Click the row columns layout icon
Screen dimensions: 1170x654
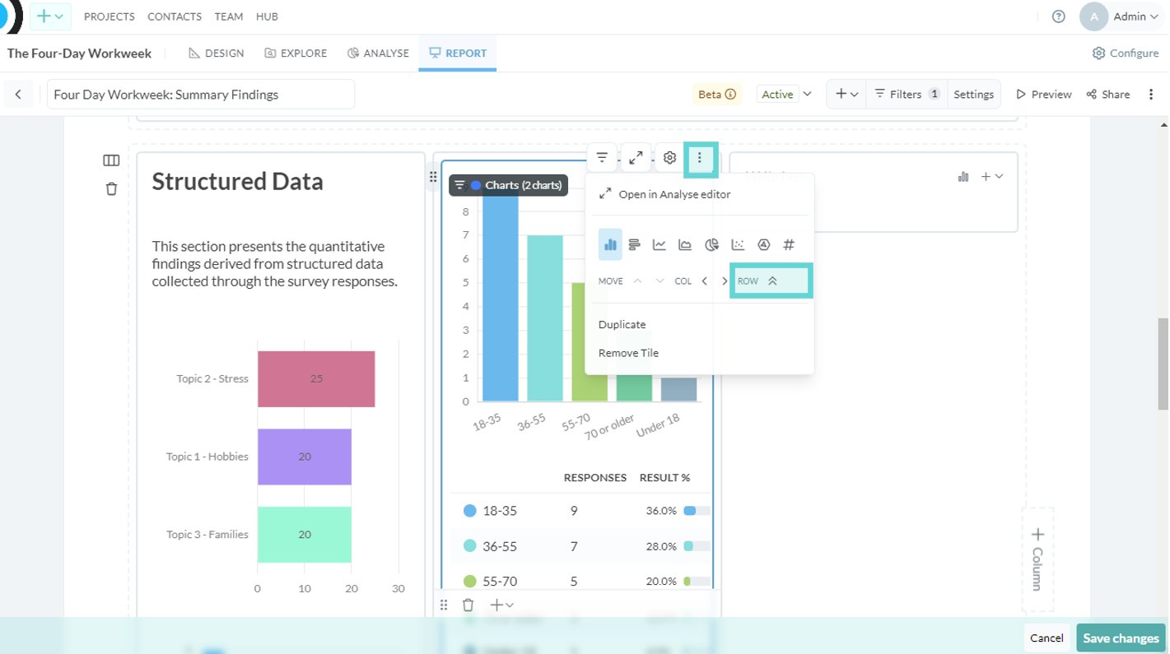pyautogui.click(x=111, y=160)
